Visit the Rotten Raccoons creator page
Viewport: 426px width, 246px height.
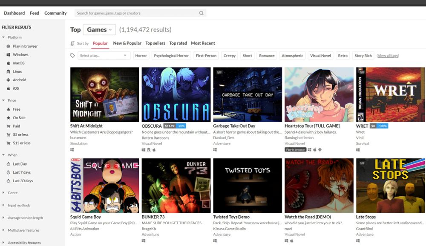(x=155, y=138)
